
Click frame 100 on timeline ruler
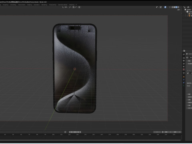click(x=53, y=134)
